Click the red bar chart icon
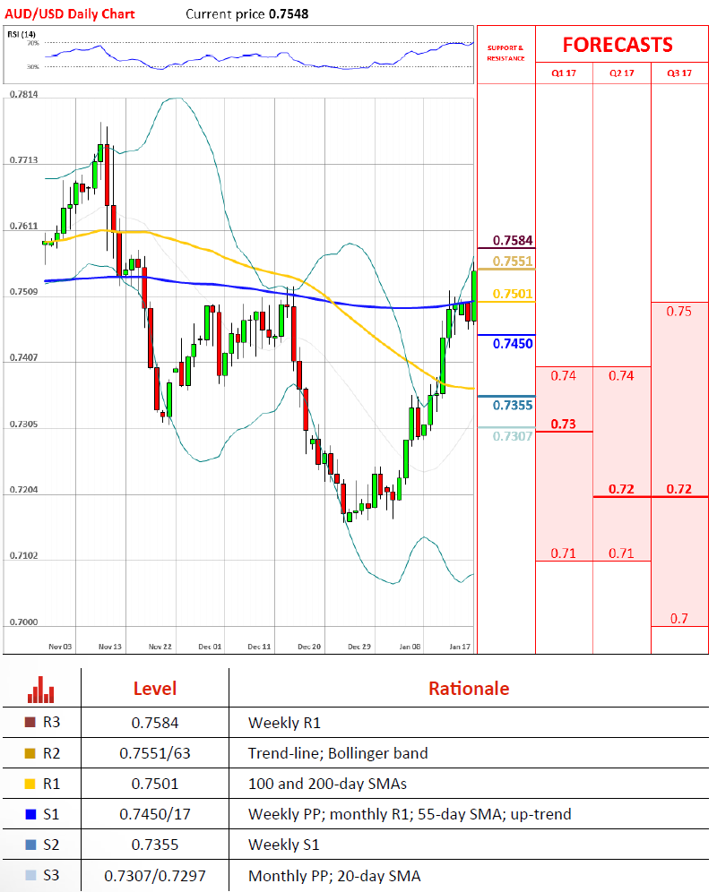The width and height of the screenshot is (717, 892). tap(40, 689)
